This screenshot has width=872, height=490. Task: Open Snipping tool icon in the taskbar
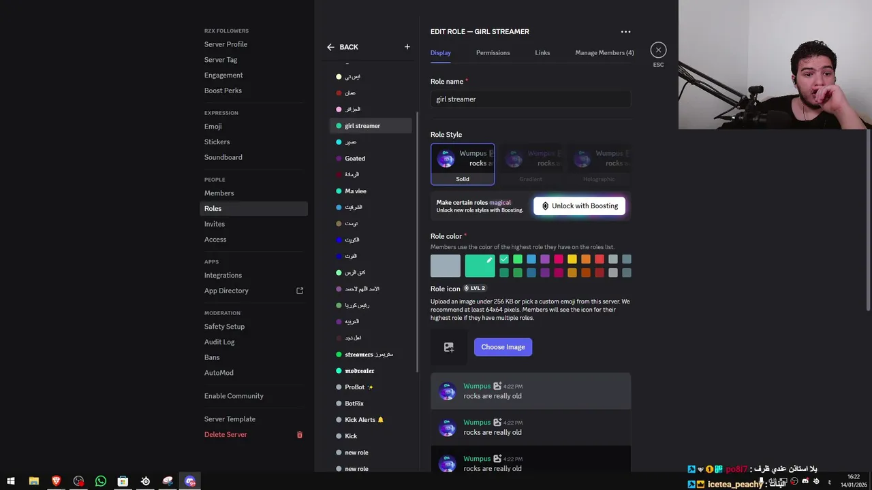(168, 481)
